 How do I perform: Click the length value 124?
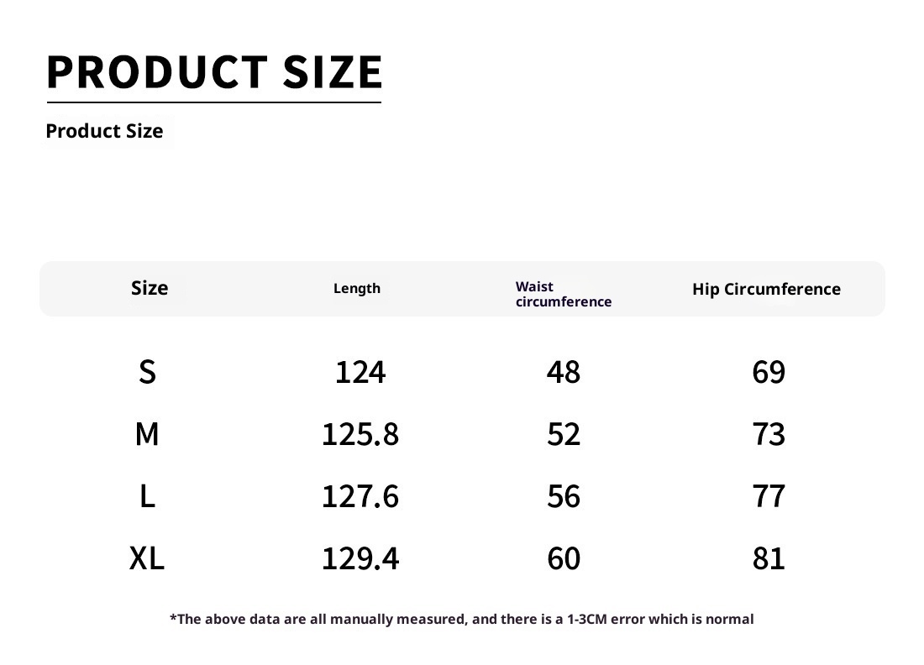pyautogui.click(x=360, y=371)
